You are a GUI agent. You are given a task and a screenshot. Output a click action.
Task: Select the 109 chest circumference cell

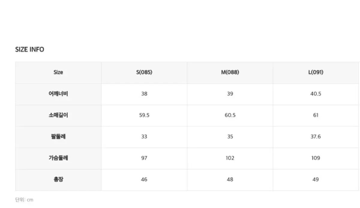coord(316,158)
